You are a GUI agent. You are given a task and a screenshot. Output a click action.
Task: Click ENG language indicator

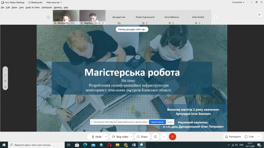click(241, 145)
